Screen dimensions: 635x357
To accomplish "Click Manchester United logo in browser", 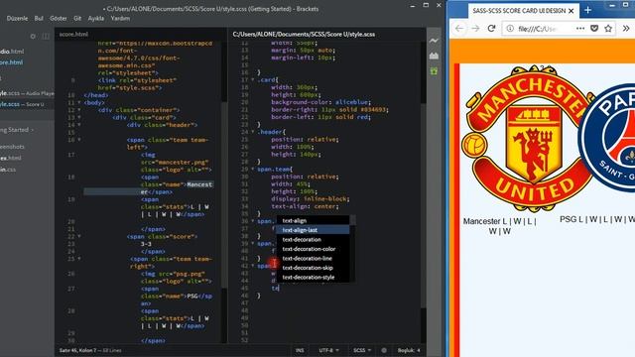I will pos(528,138).
